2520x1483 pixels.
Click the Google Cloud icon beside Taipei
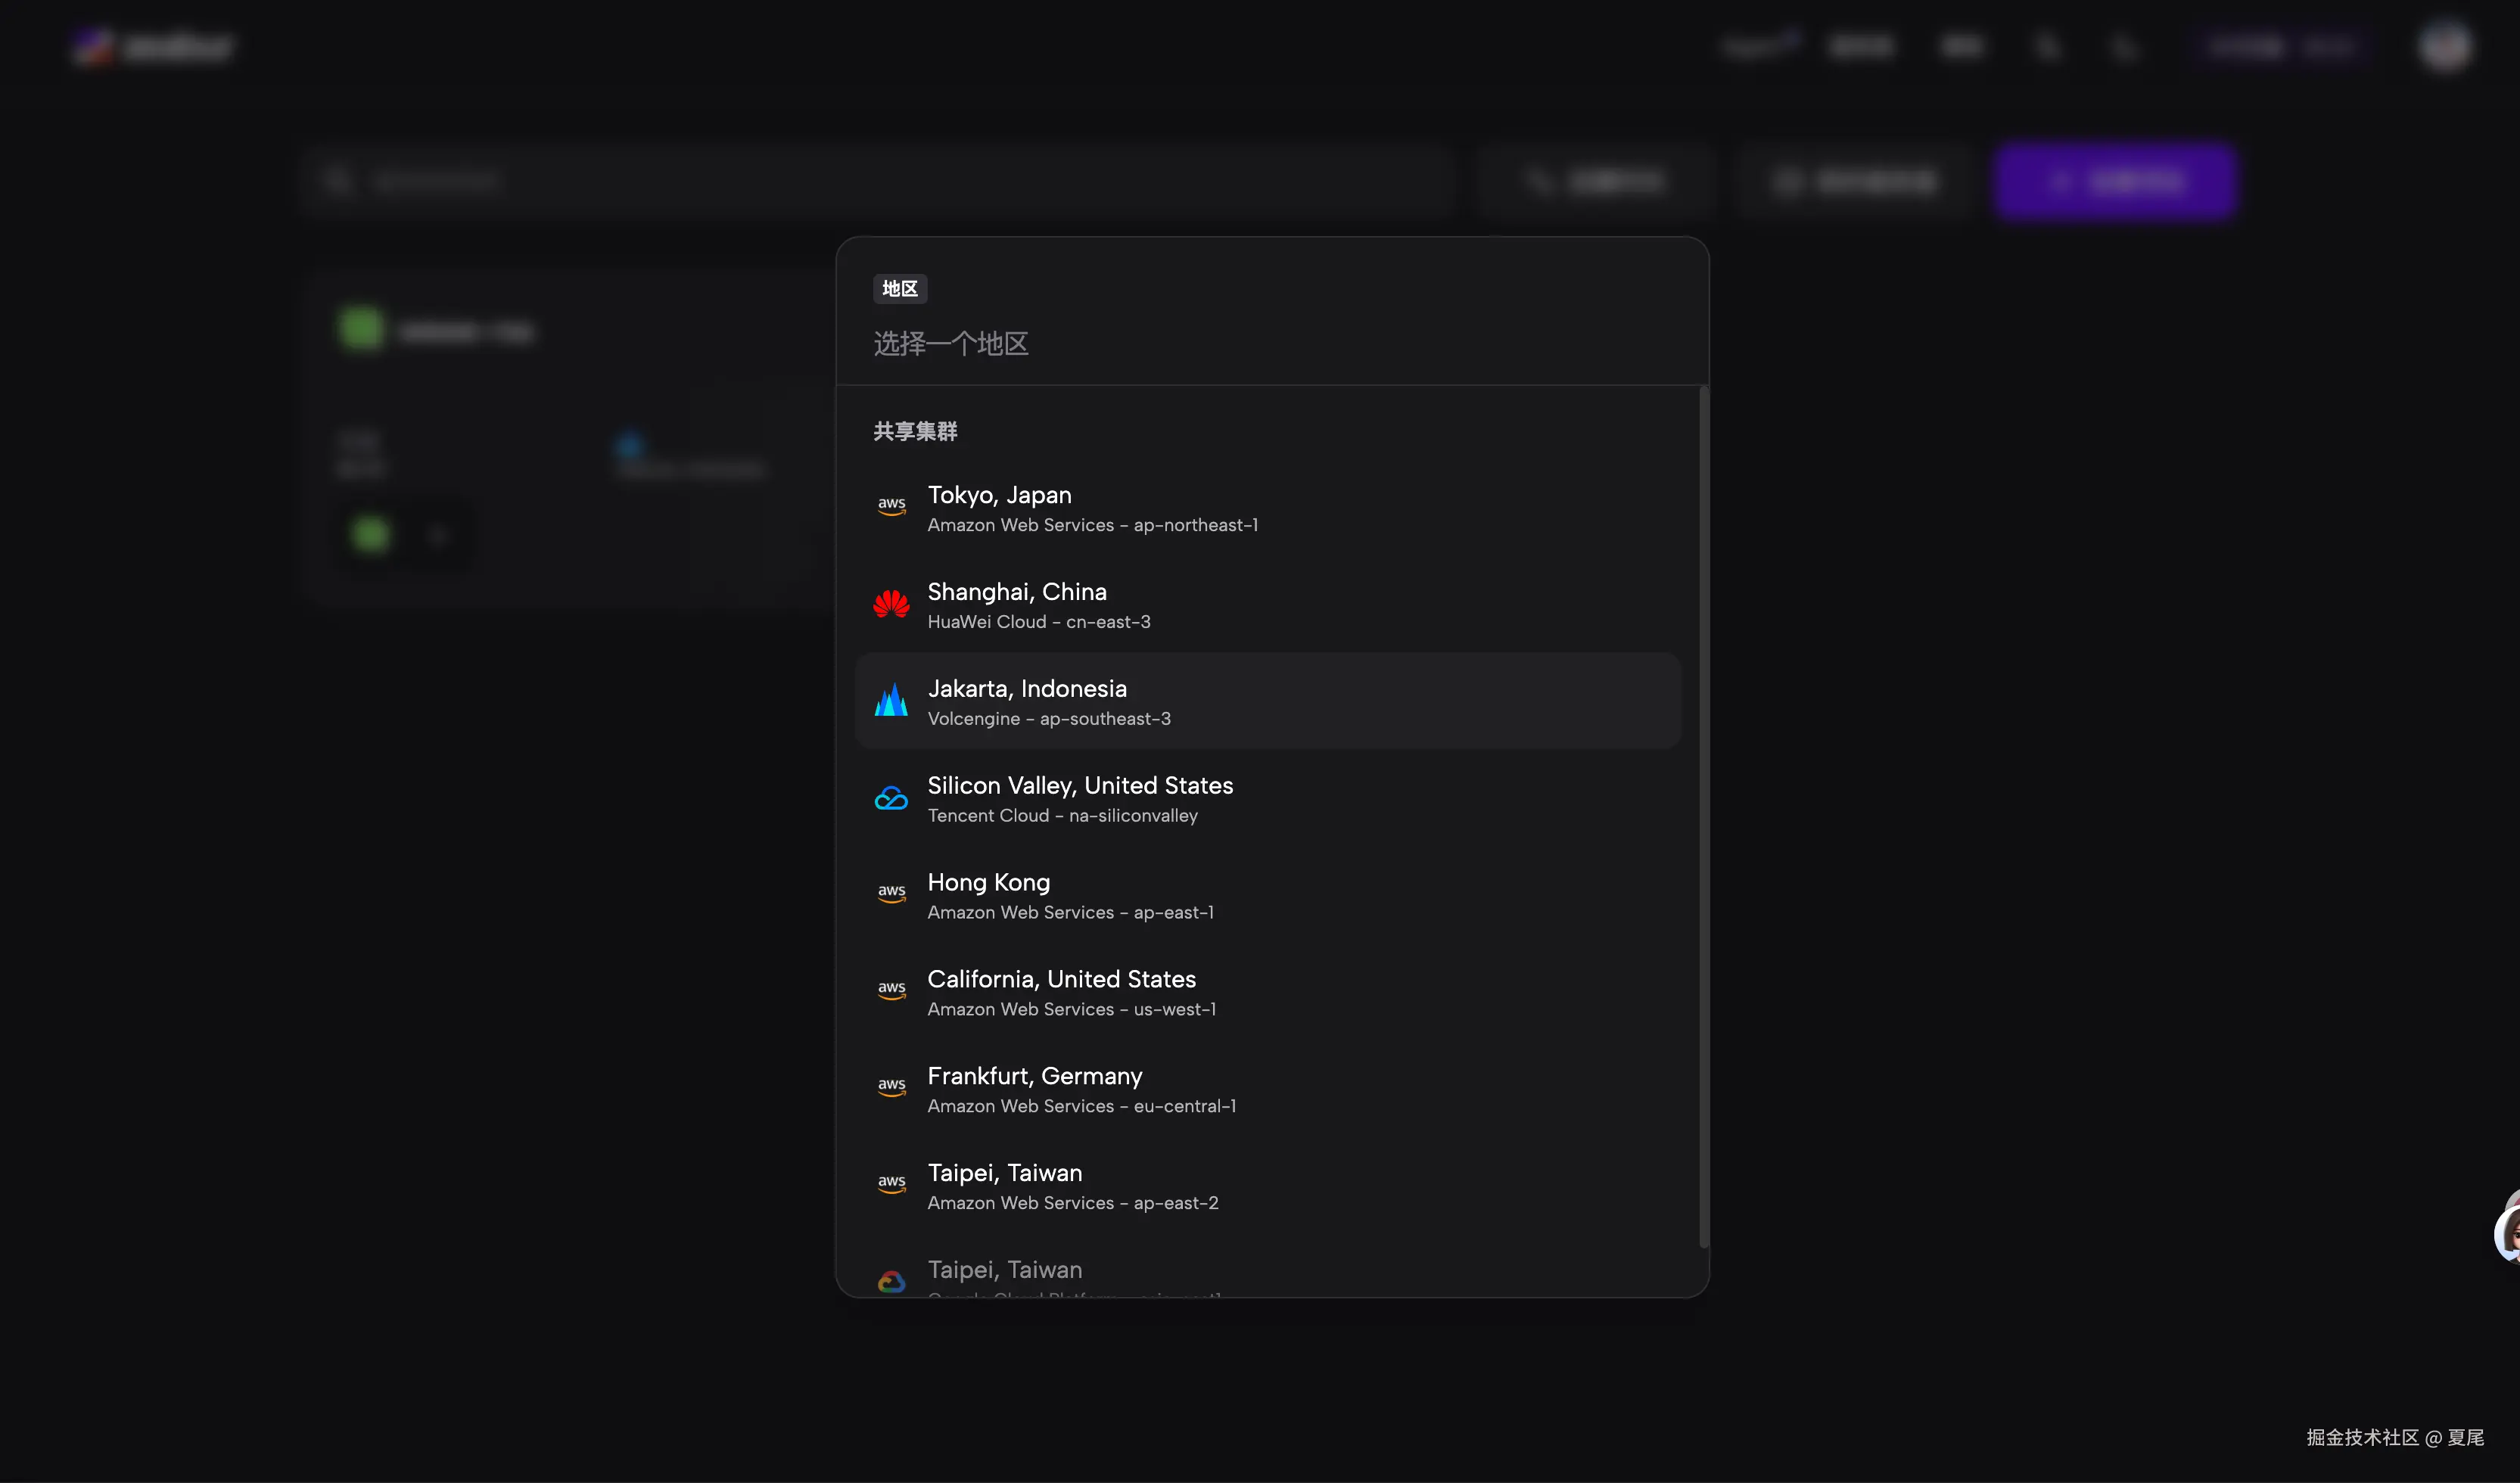tap(891, 1281)
